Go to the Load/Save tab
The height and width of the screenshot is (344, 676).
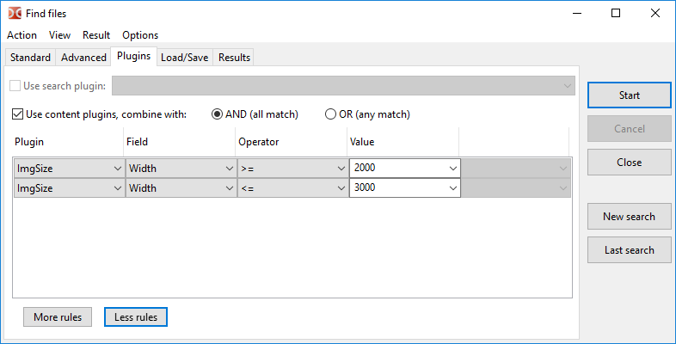click(184, 58)
